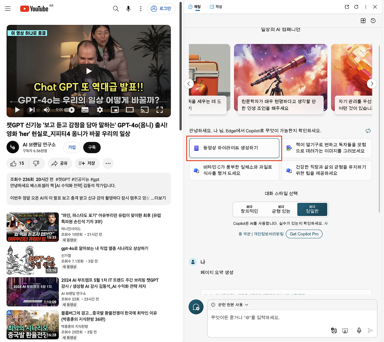
Task: Show previous Copilot suggestion card
Action: coord(189,84)
